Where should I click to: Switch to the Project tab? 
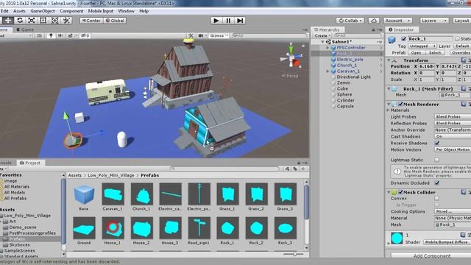(30, 163)
